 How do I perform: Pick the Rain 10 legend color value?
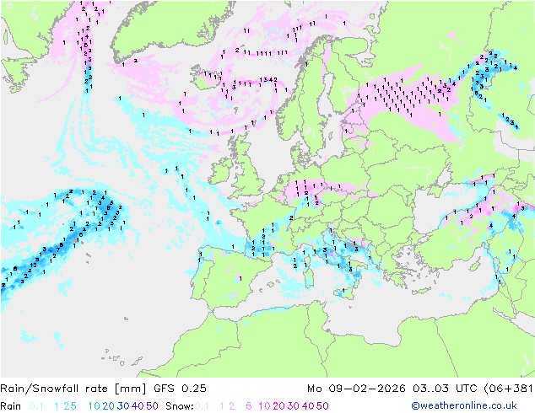(x=95, y=406)
